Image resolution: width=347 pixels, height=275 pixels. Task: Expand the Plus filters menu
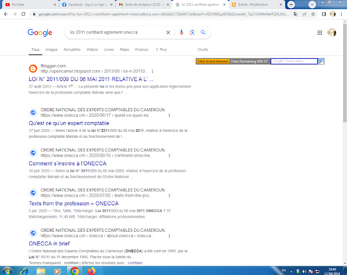click(x=162, y=49)
